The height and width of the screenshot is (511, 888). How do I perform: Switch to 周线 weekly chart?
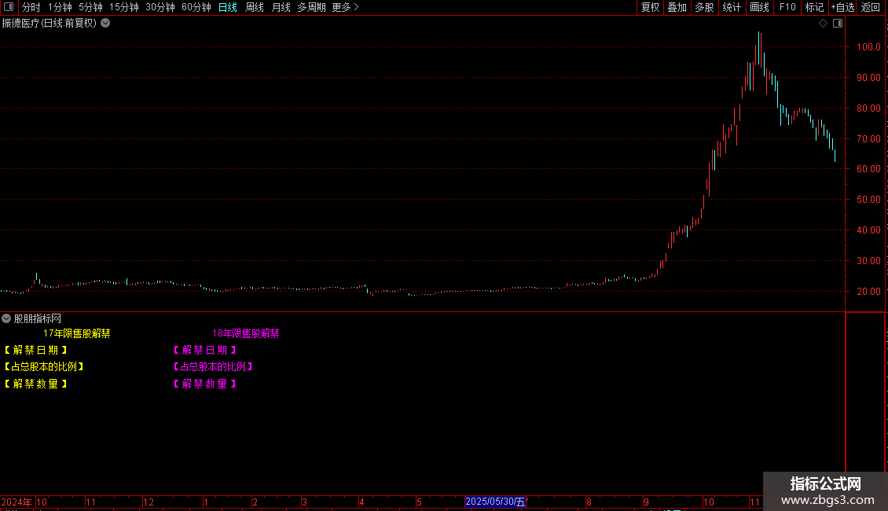[x=255, y=7]
